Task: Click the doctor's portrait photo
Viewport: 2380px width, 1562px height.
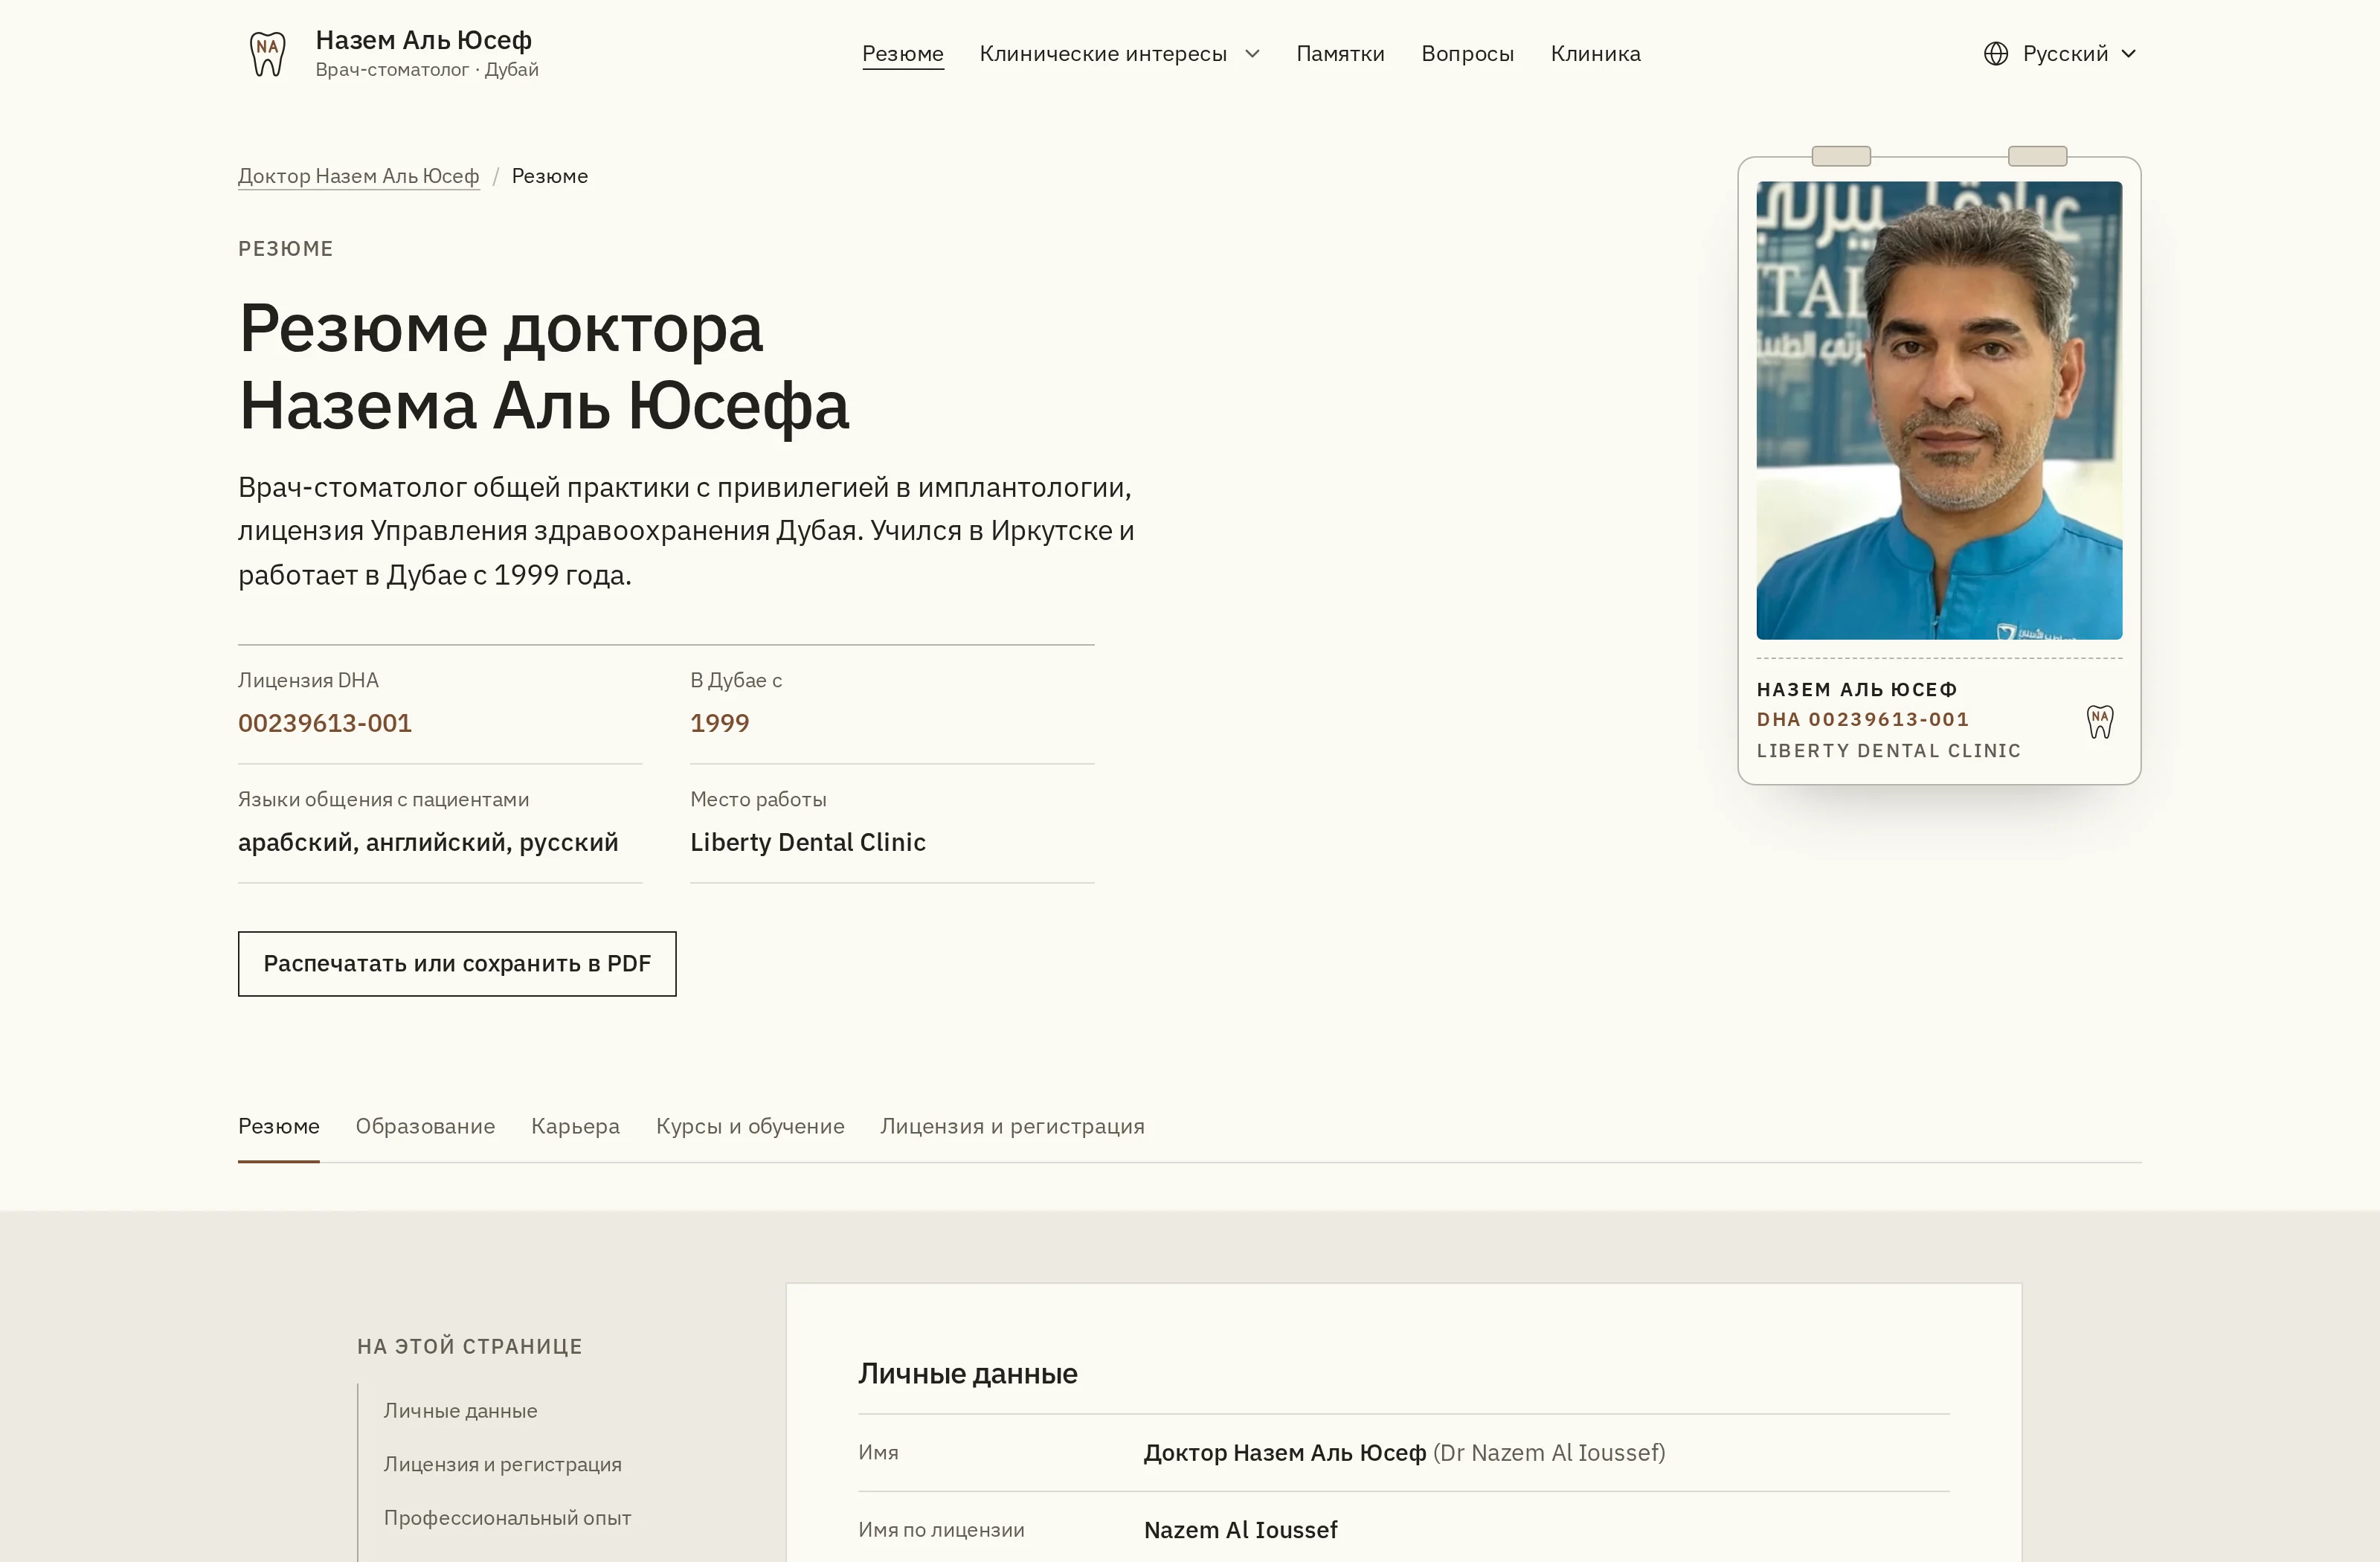Action: tap(1939, 410)
